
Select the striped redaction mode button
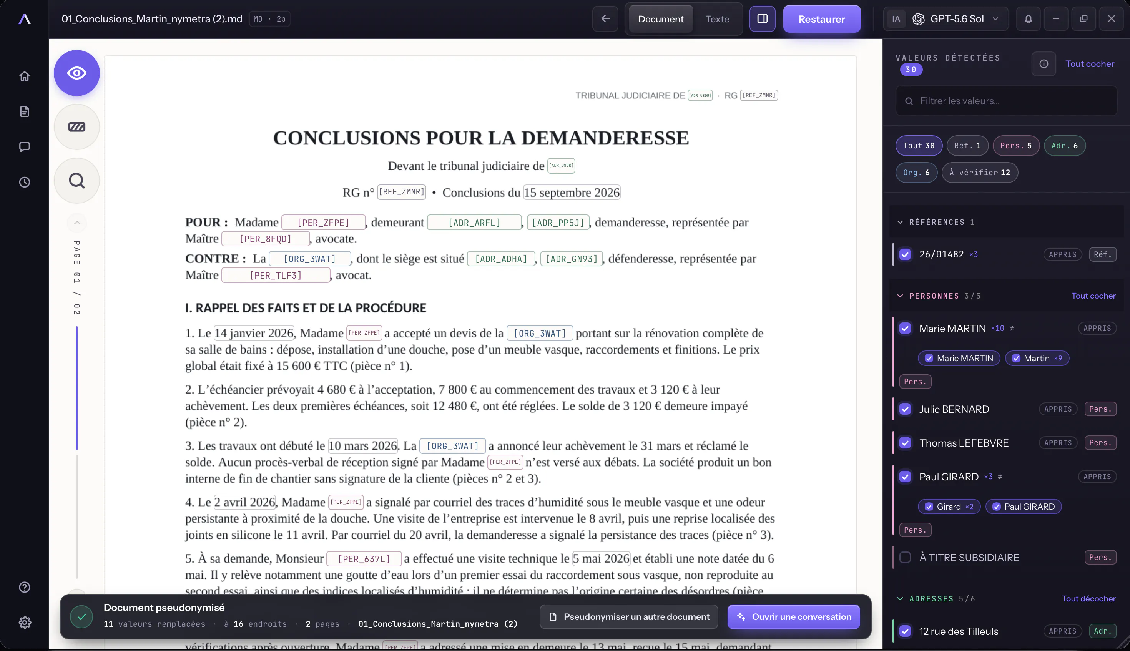click(77, 127)
